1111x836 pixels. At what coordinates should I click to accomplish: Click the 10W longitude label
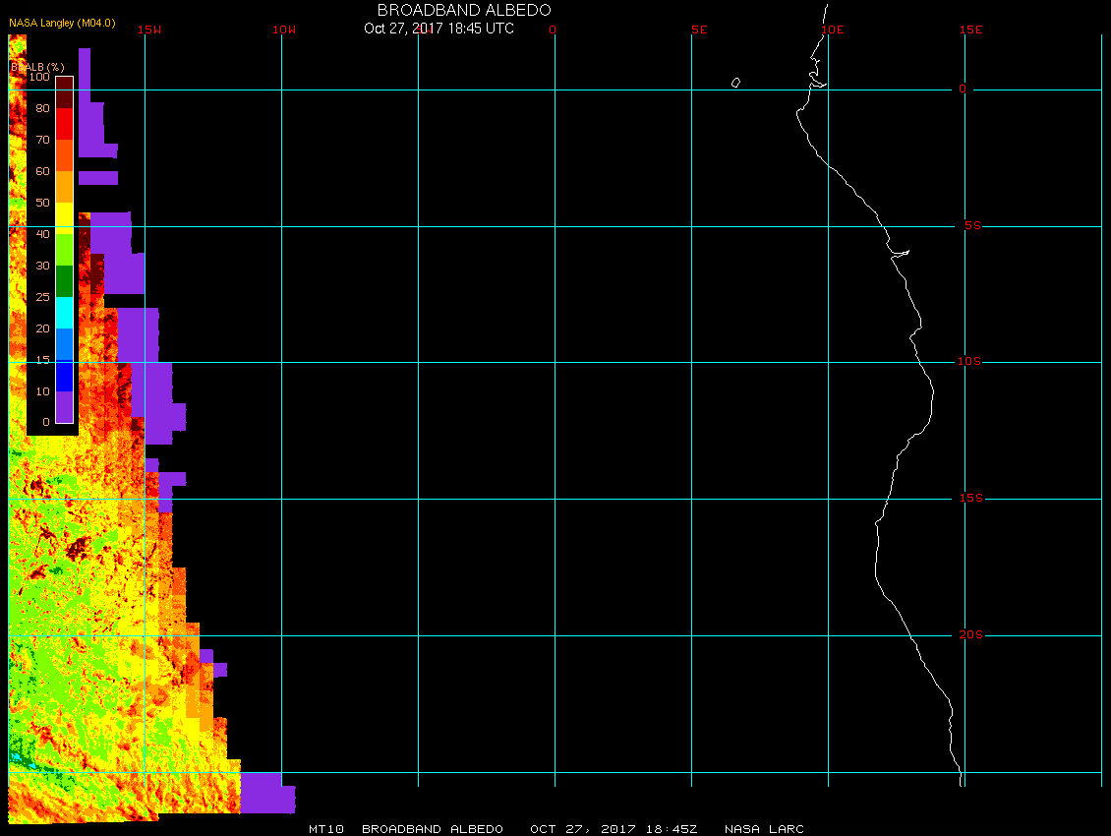tap(283, 30)
